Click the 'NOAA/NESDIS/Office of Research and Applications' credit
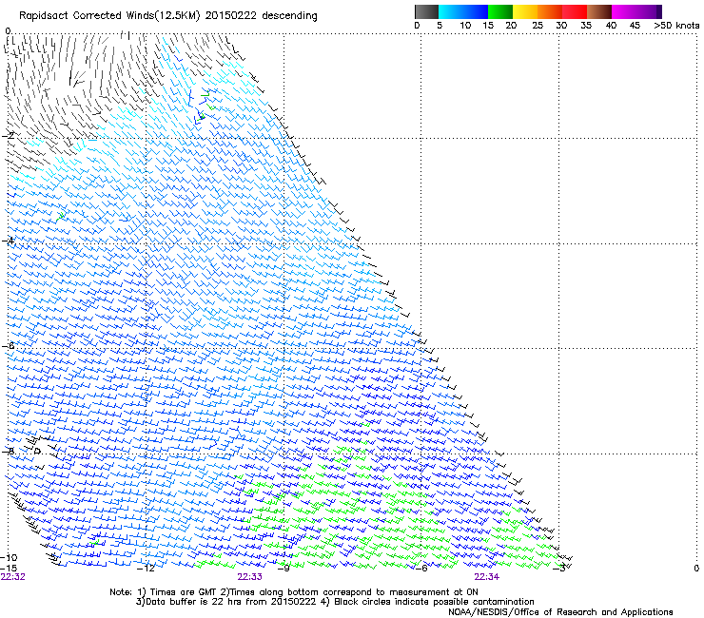704x618 pixels. [560, 612]
